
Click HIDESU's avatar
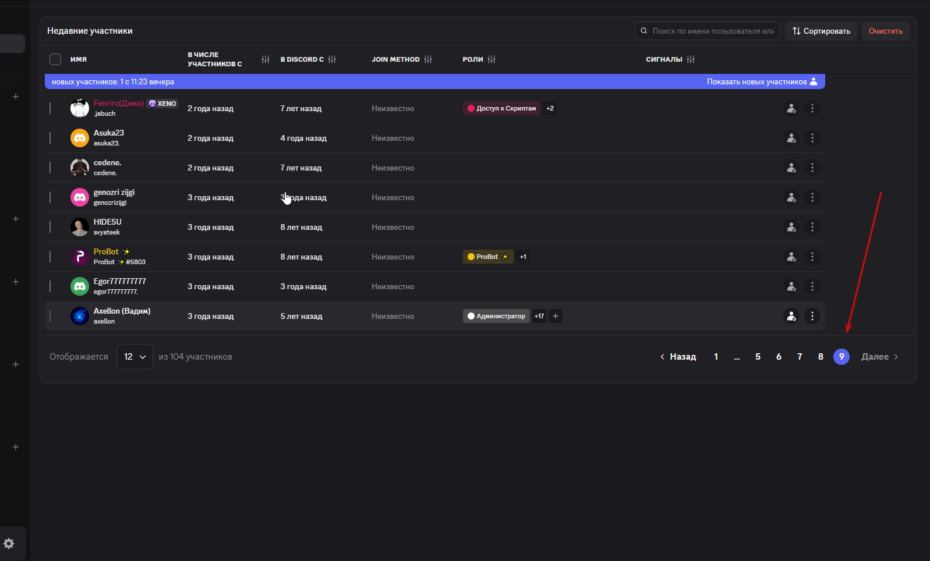[x=80, y=227]
